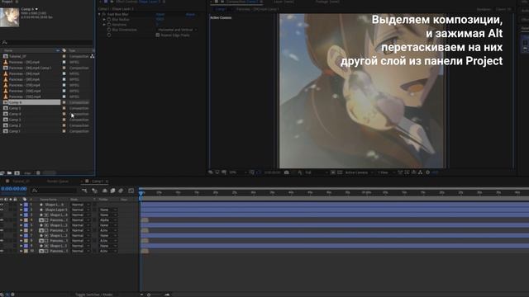Create new folder via Project panel folder icon
Viewport: 529px width, 297px height.
coord(9,173)
